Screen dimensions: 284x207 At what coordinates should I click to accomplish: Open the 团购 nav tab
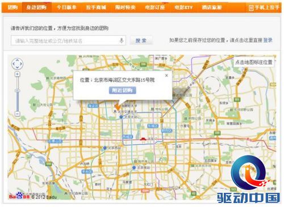pos(12,7)
